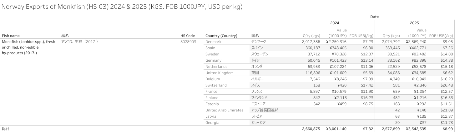The image size is (455, 132).
Task: Select the Country (Country) column header
Action: (x=221, y=36)
